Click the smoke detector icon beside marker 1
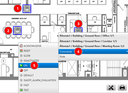The image size is (128, 93). pyautogui.click(x=27, y=9)
